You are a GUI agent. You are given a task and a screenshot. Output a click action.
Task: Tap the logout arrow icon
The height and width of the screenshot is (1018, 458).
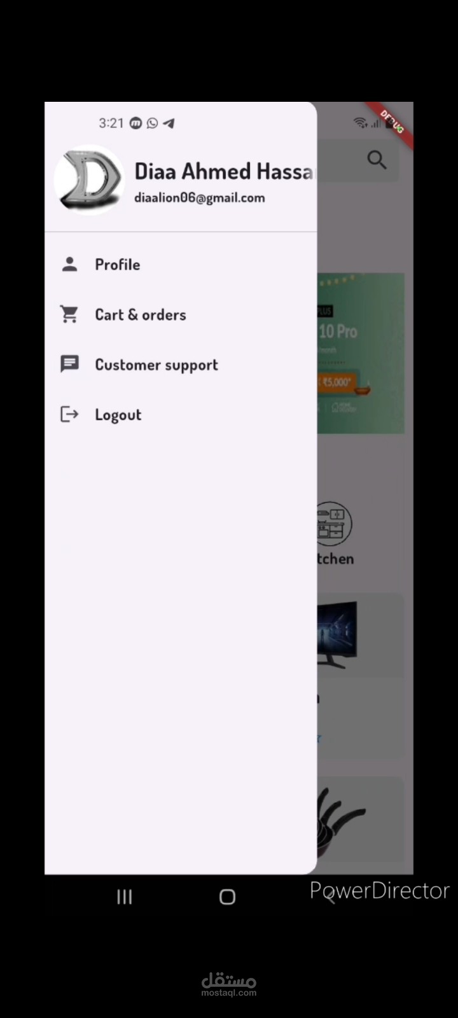click(x=69, y=414)
